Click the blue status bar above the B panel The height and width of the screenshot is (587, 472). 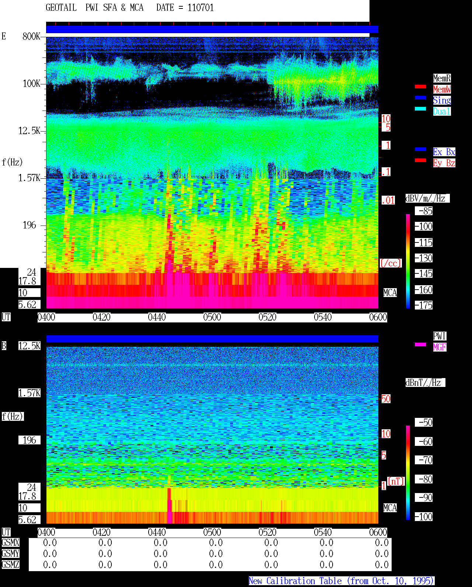point(212,339)
